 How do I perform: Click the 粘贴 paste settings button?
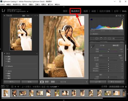pos(30,82)
